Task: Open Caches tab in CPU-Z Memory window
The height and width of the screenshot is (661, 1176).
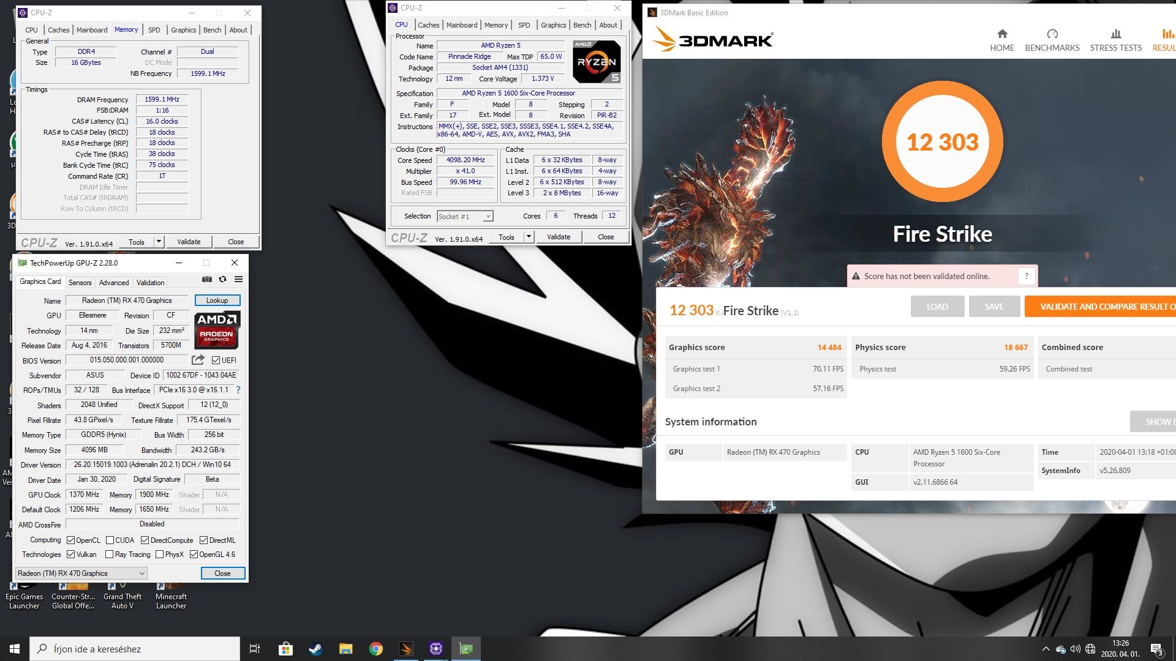Action: (x=58, y=30)
